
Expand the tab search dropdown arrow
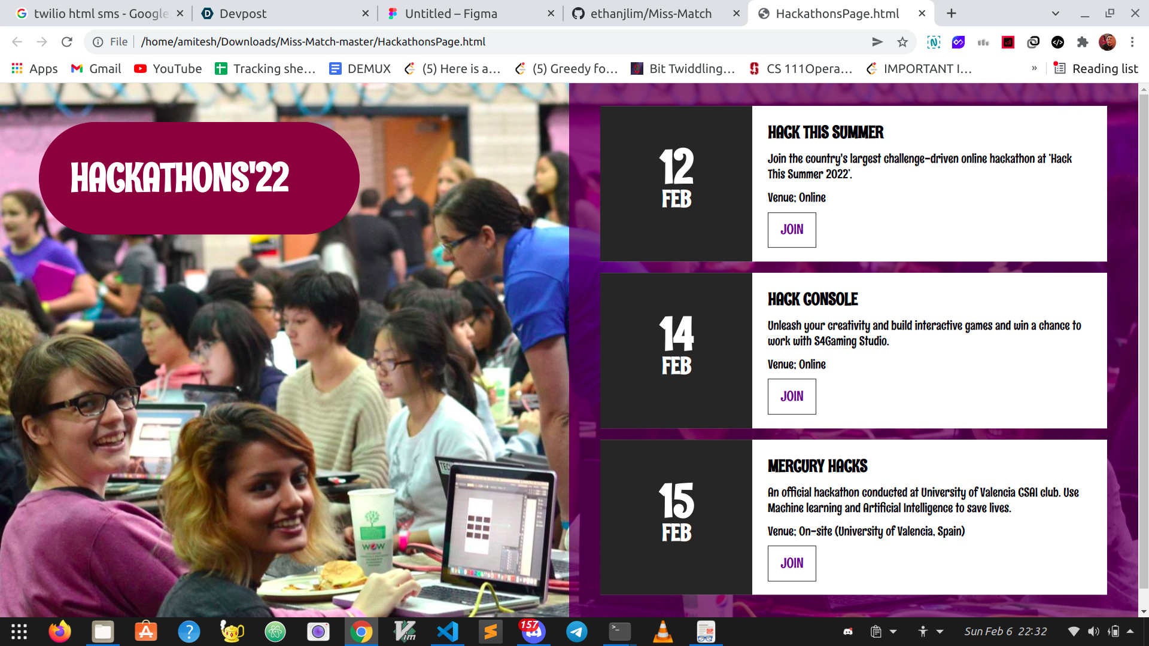(x=1056, y=13)
